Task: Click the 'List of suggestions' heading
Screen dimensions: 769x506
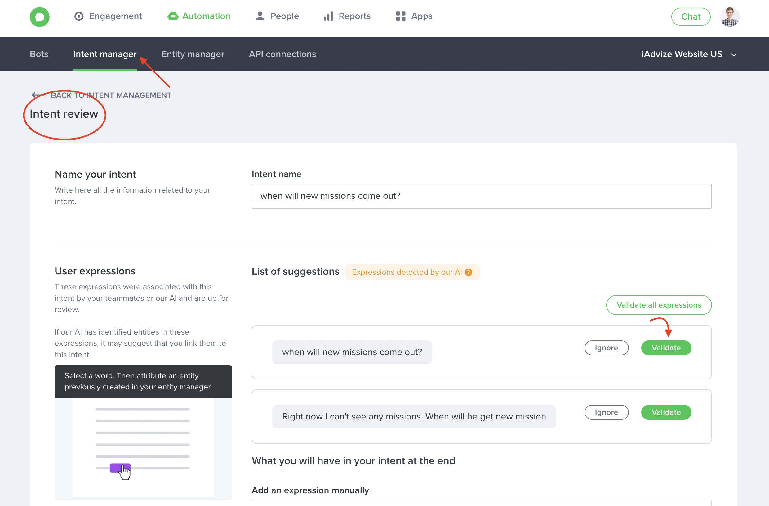Action: [x=295, y=271]
